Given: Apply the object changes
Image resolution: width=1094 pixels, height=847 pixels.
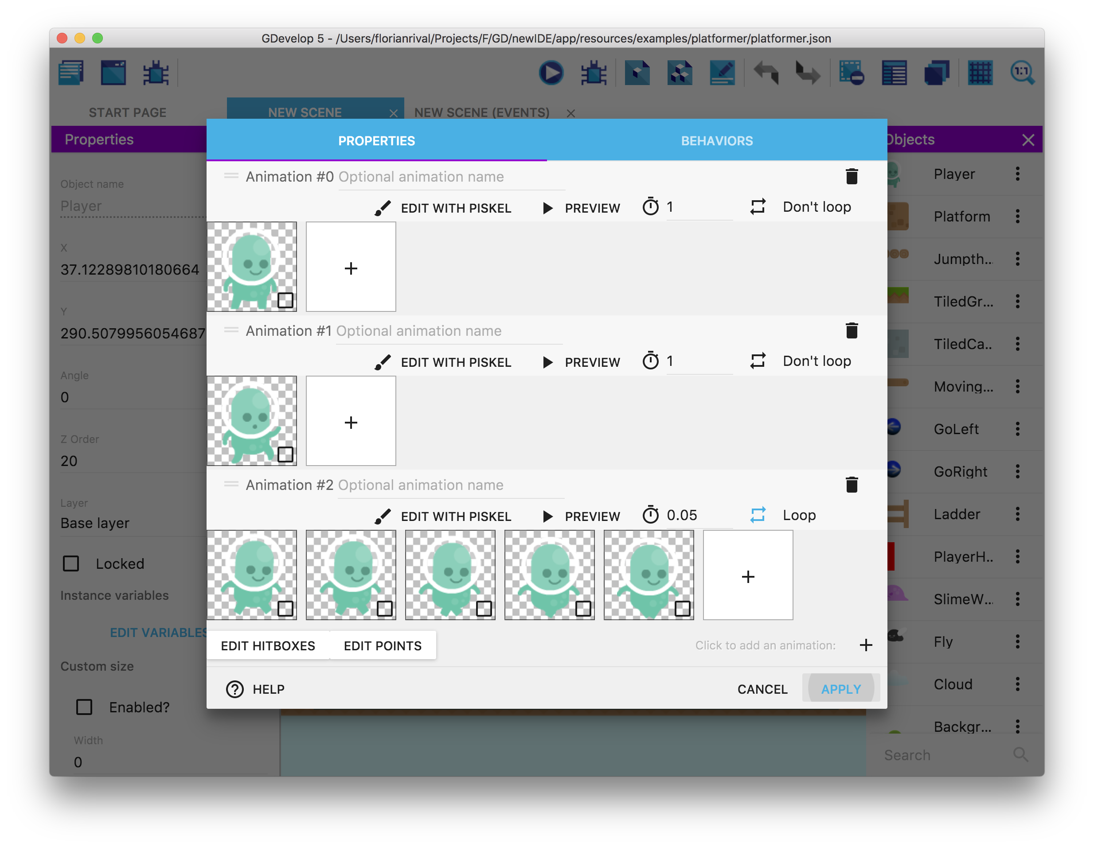Looking at the screenshot, I should (x=841, y=689).
